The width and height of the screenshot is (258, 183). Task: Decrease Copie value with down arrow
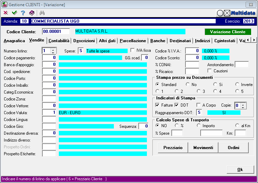point(243,107)
